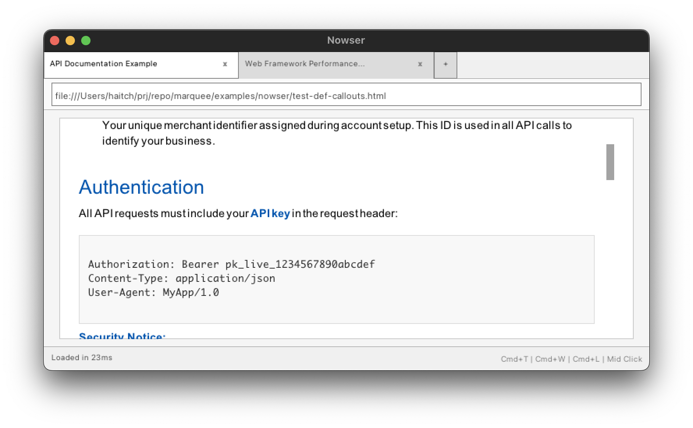Click the Content-Type line in code block
The image size is (693, 428).
181,278
